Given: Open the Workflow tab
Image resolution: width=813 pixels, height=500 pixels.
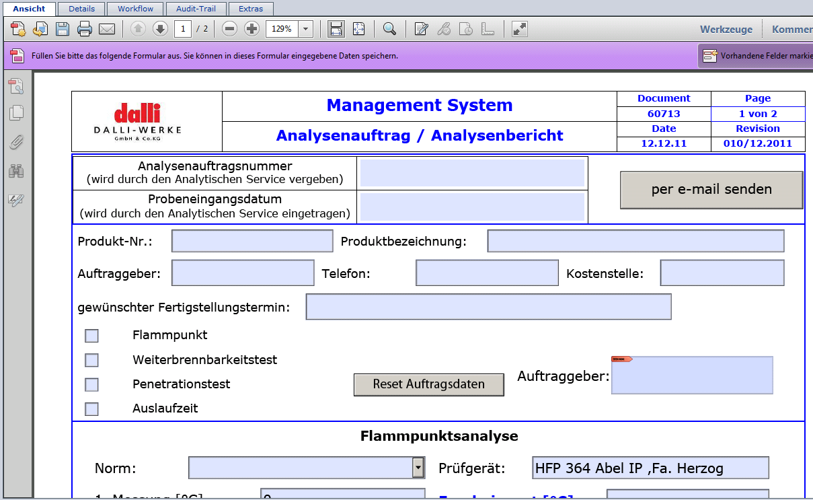Looking at the screenshot, I should click(135, 9).
